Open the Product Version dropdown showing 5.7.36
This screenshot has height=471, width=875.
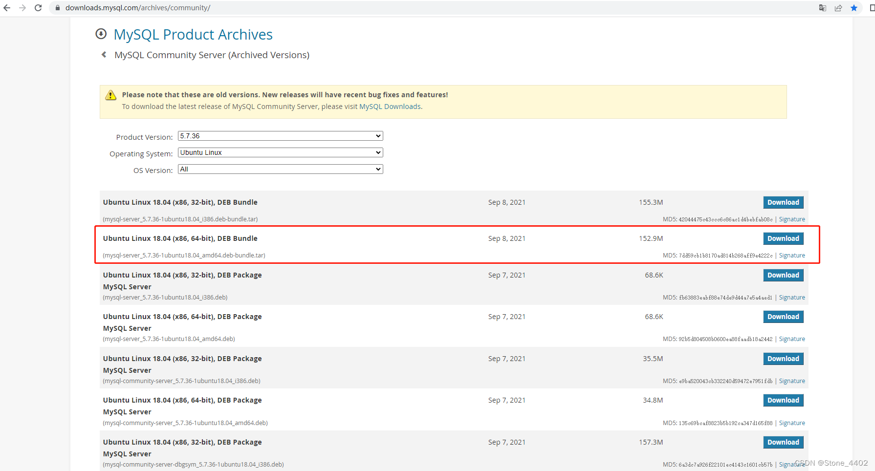(x=281, y=136)
